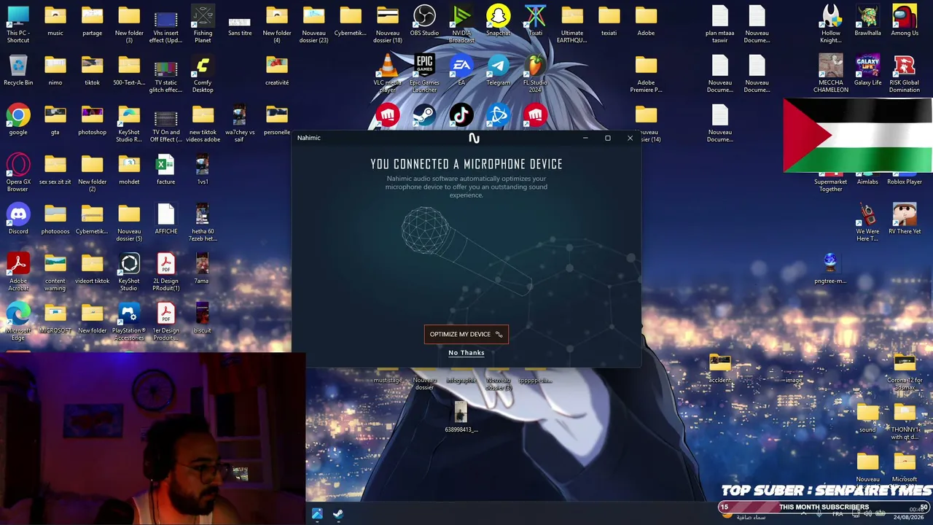Select the FL Studio 2024 shortcut
The height and width of the screenshot is (525, 933).
(535, 73)
